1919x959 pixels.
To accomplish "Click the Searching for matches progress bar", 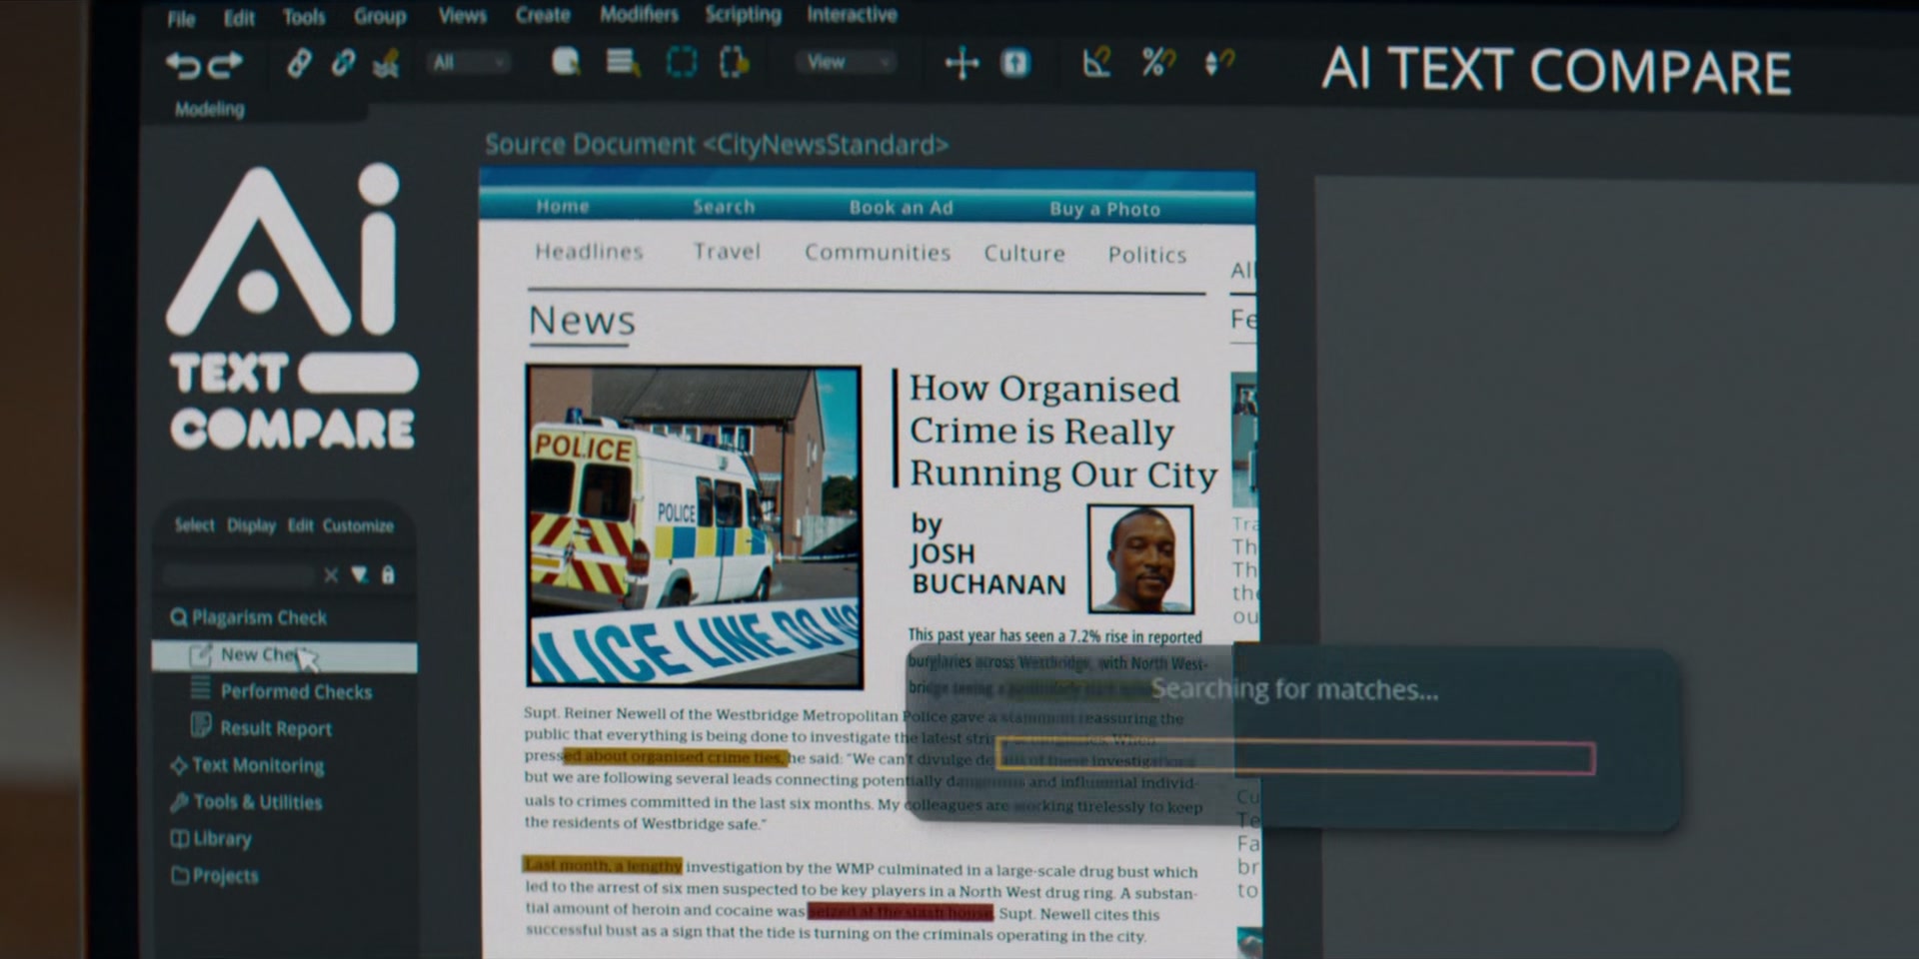I will (1295, 758).
